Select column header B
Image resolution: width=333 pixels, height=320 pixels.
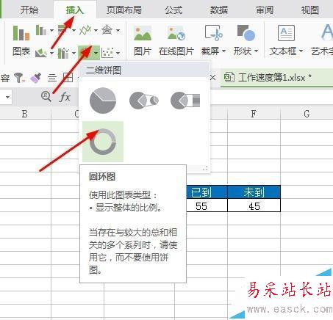tap(25, 114)
